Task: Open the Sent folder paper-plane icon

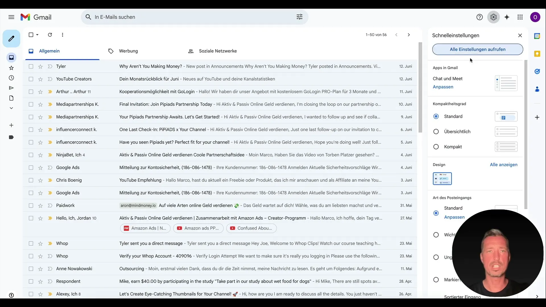Action: (x=11, y=88)
